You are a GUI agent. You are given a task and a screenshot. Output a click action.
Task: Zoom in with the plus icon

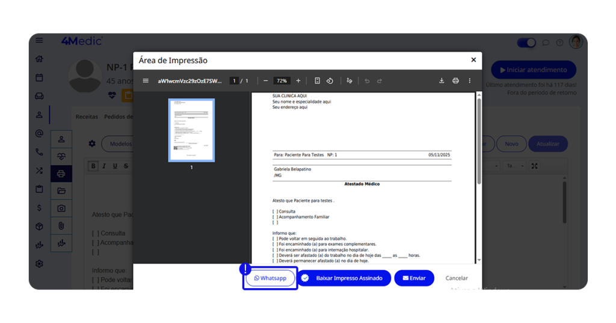(298, 81)
